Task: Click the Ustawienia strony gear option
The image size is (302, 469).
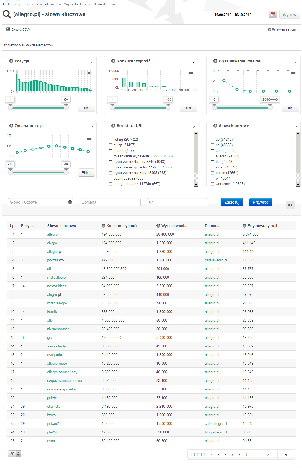Action: 283,29
